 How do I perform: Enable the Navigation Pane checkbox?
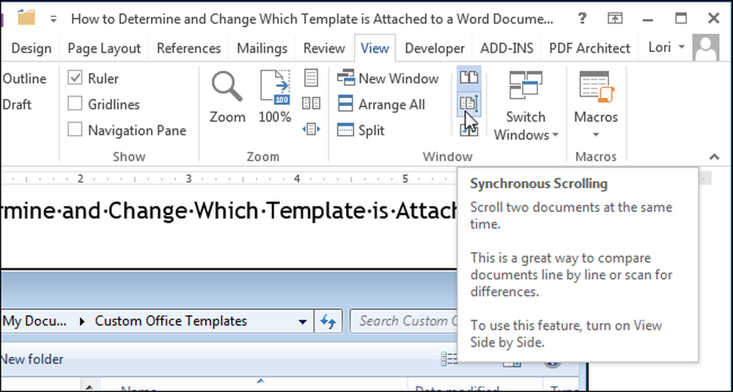(x=75, y=130)
